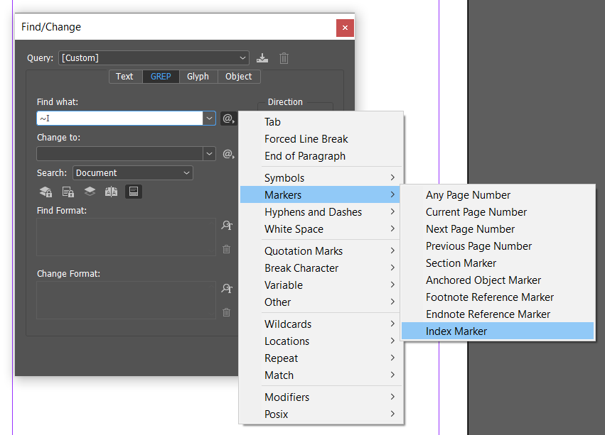Expand the Locations submenu
The image size is (605, 435).
click(x=321, y=341)
